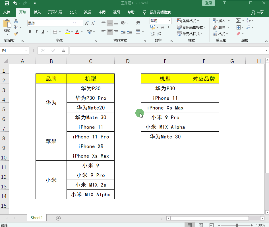Open the font size dropdown showing 11
The width and height of the screenshot is (269, 227).
(81, 23)
